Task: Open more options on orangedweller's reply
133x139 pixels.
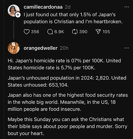Action: (x=127, y=48)
